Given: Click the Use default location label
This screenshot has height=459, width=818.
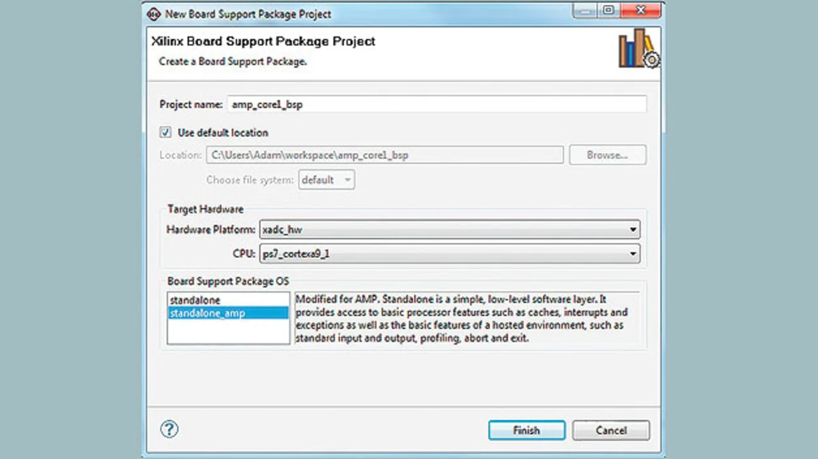Looking at the screenshot, I should pos(223,133).
